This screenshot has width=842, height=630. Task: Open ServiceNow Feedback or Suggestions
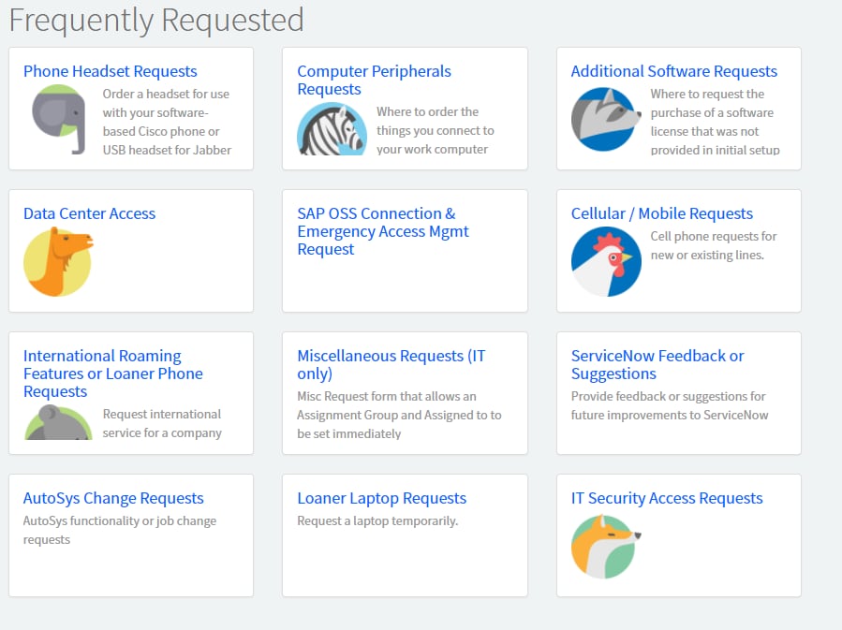point(657,364)
